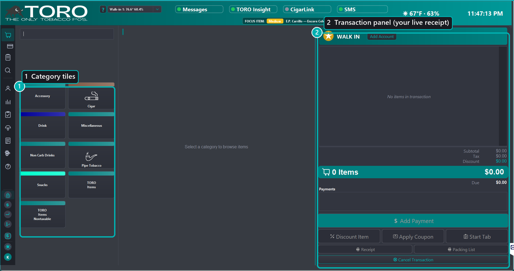Image resolution: width=514 pixels, height=271 pixels.
Task: Click the round dollar sign icon in sidebar
Action: point(8,205)
